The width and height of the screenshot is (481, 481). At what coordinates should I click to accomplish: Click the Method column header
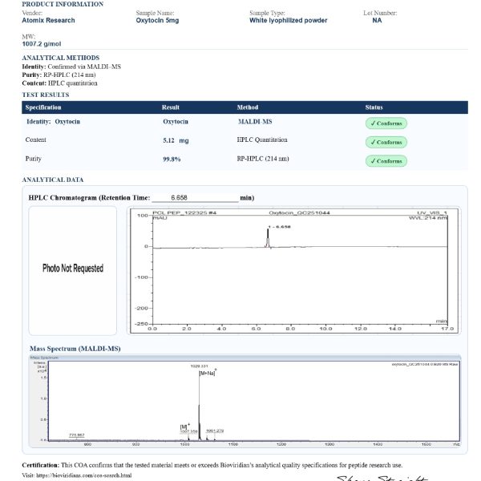coord(248,107)
